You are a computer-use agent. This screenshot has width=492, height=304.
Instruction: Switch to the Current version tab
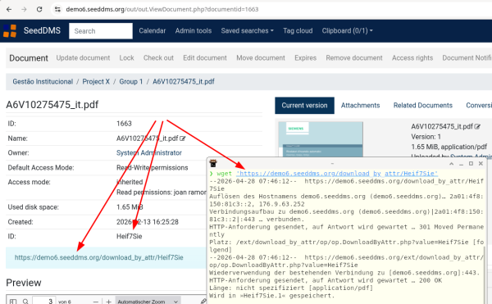click(304, 106)
